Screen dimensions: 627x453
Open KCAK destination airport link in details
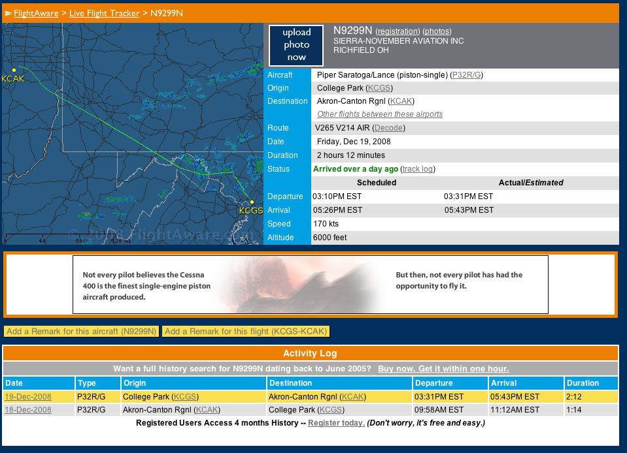tap(401, 101)
